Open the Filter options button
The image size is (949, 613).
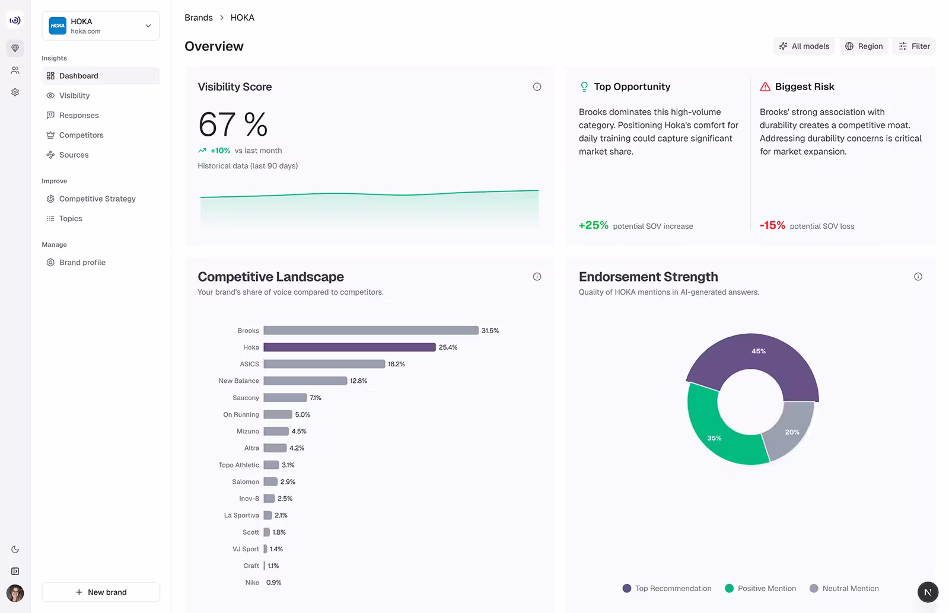[914, 46]
